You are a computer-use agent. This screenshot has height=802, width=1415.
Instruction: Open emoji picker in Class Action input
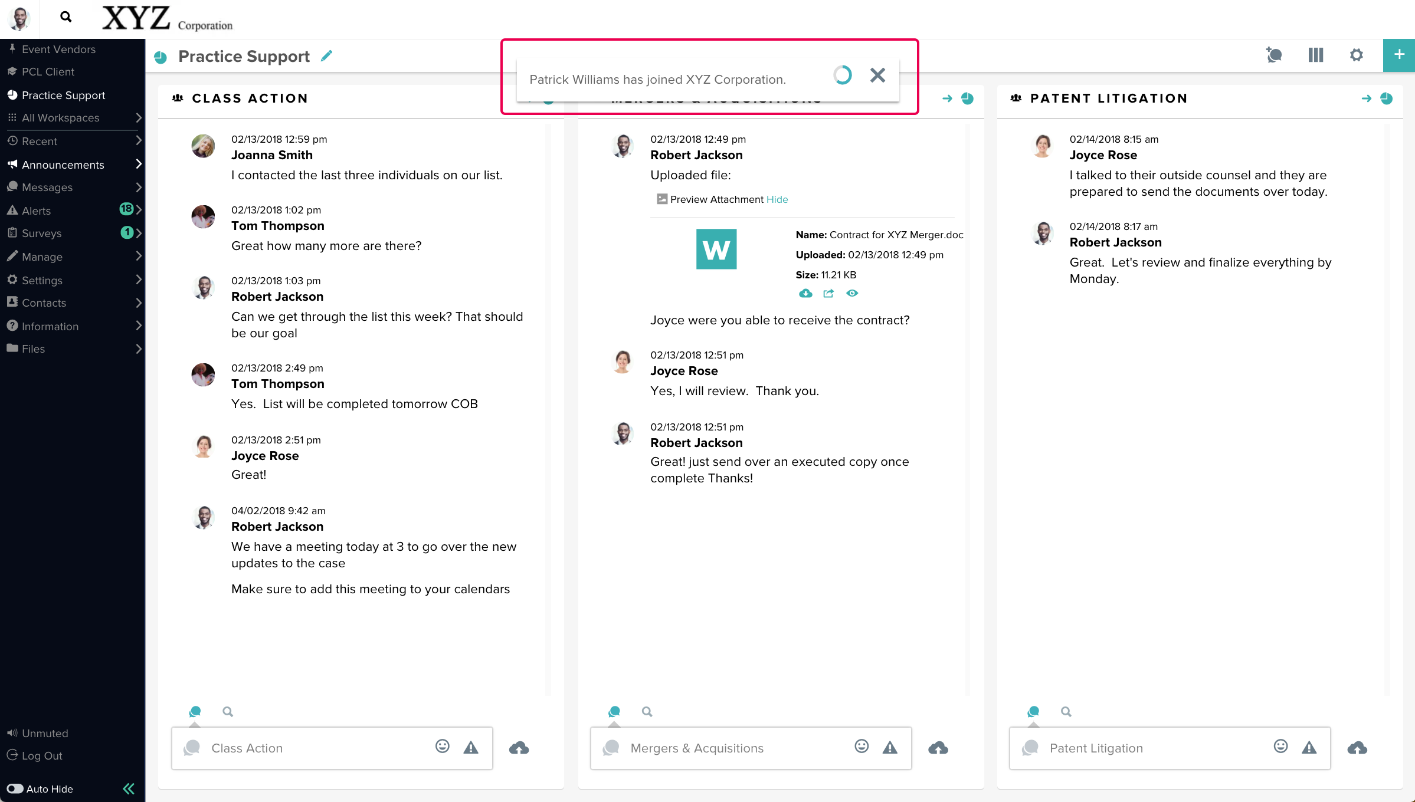[x=443, y=747]
